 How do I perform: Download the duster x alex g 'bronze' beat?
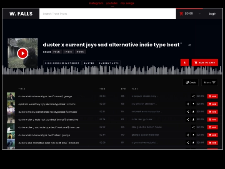coord(193,120)
